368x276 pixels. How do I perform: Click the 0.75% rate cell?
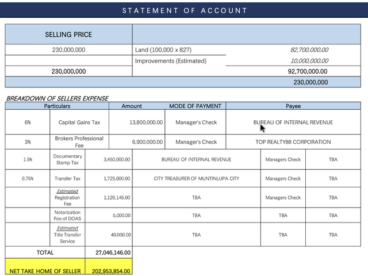tap(28, 178)
